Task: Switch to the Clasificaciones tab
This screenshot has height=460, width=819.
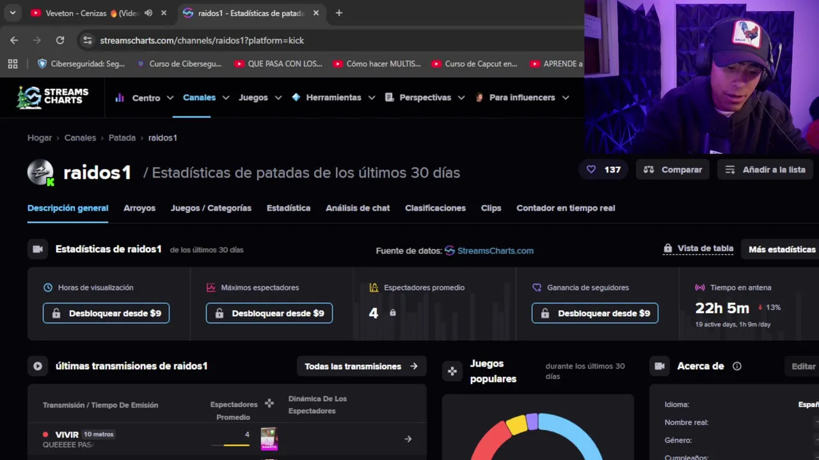Action: coord(435,208)
